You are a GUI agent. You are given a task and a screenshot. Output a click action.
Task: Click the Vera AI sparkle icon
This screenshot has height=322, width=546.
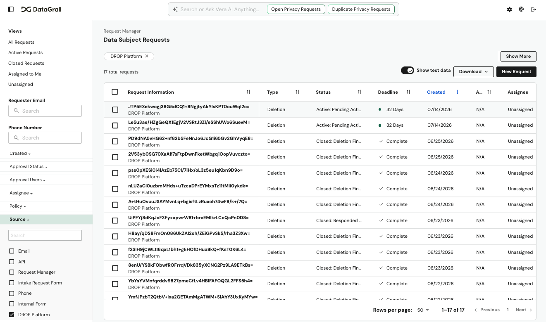(175, 9)
